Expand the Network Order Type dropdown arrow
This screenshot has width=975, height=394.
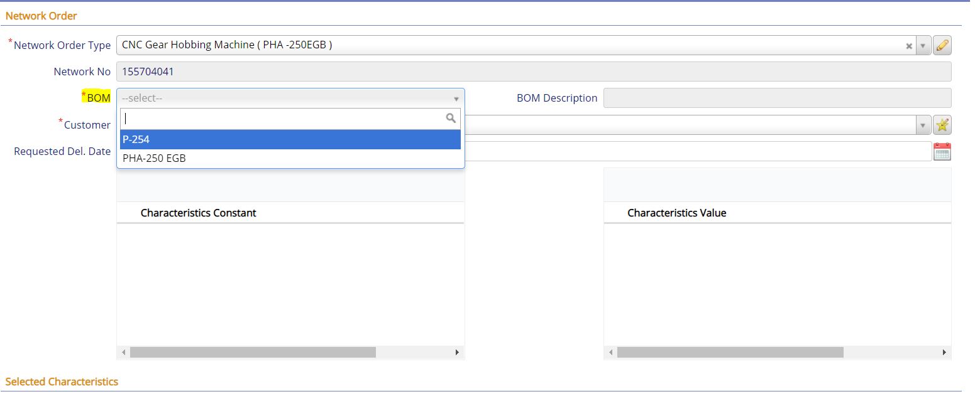pos(923,46)
